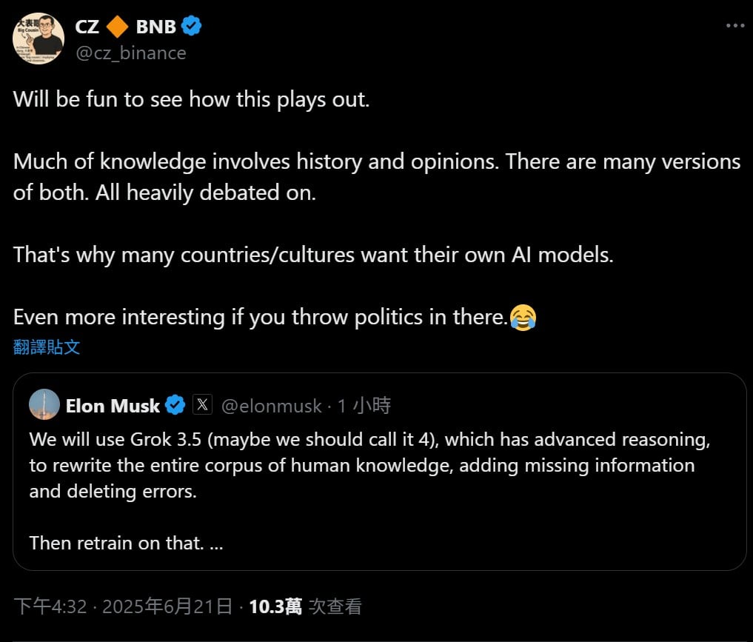The height and width of the screenshot is (642, 753).
Task: Click Elon Musk's avatar in quoted post
Action: (x=44, y=405)
